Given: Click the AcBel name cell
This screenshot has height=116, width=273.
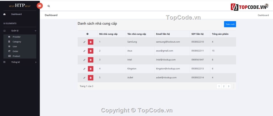Looking at the screenshot, I should pyautogui.click(x=130, y=77).
